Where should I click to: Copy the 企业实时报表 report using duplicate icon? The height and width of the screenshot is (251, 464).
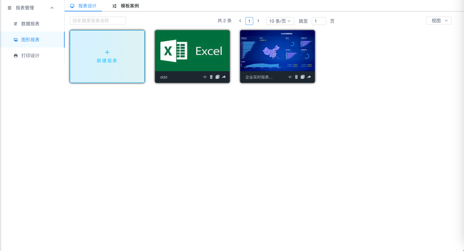click(x=302, y=77)
